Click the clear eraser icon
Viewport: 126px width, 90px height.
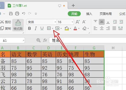point(84,28)
